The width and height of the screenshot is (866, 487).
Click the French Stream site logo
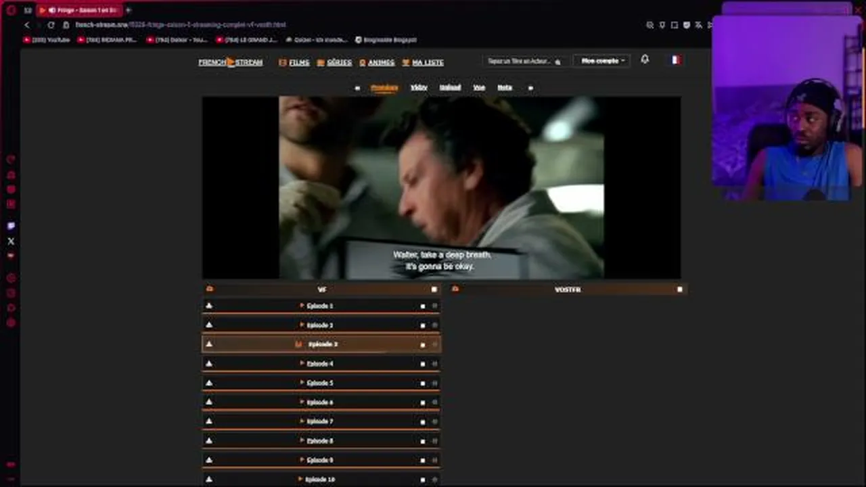pos(231,62)
